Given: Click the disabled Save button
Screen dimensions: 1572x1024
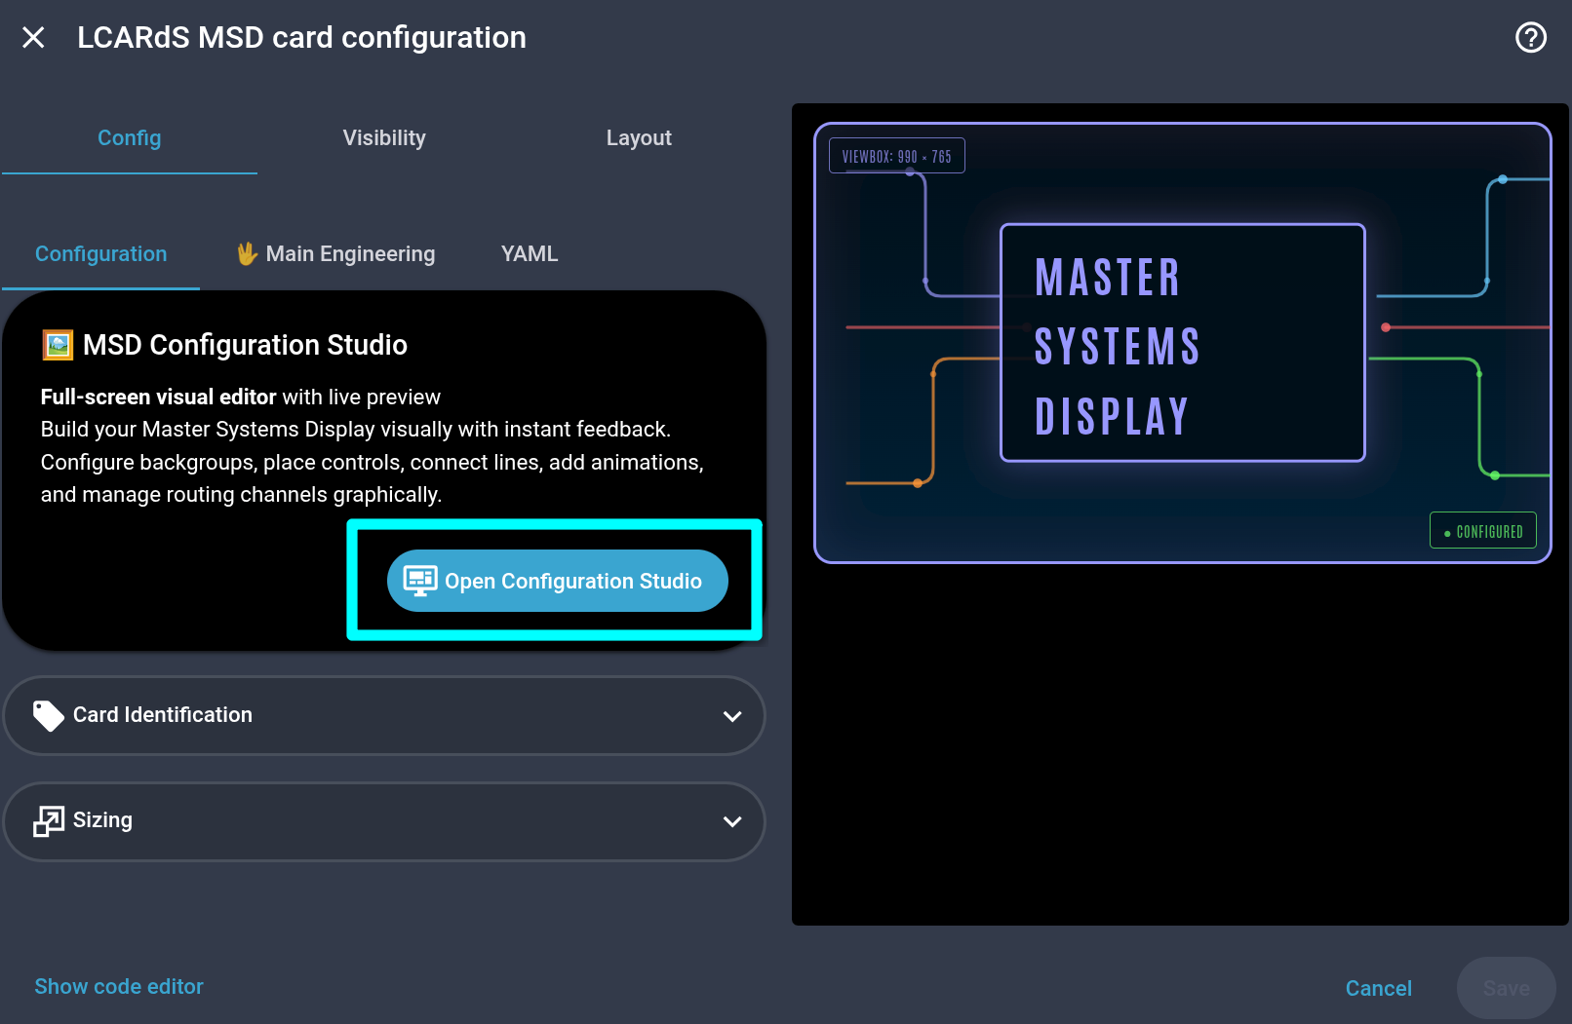Looking at the screenshot, I should point(1506,989).
